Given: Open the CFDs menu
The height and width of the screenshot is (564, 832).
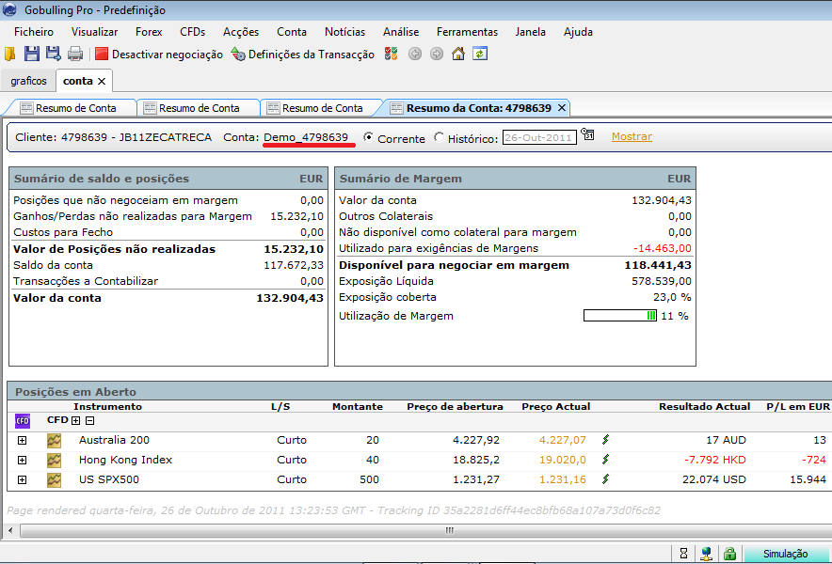Looking at the screenshot, I should (x=192, y=32).
